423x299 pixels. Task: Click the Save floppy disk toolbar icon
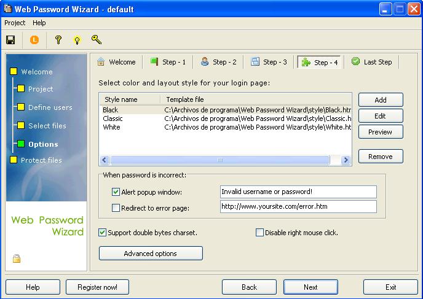tap(11, 40)
